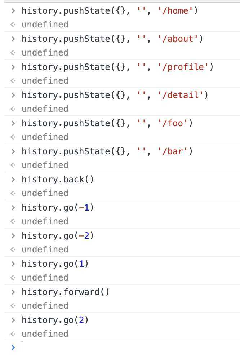Click the input chevron beside the '/home' pushState command
The image size is (240, 362).
click(x=13, y=11)
